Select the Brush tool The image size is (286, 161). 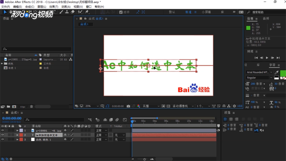pos(61,12)
